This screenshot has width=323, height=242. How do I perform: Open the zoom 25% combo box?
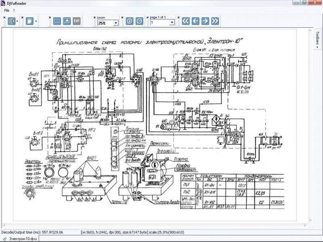tap(108, 23)
